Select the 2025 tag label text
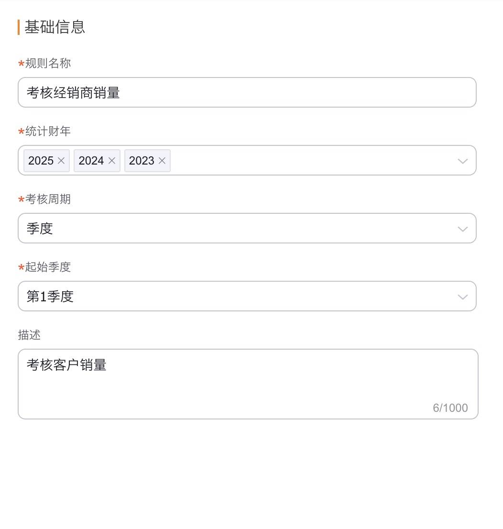This screenshot has width=503, height=529. [41, 161]
